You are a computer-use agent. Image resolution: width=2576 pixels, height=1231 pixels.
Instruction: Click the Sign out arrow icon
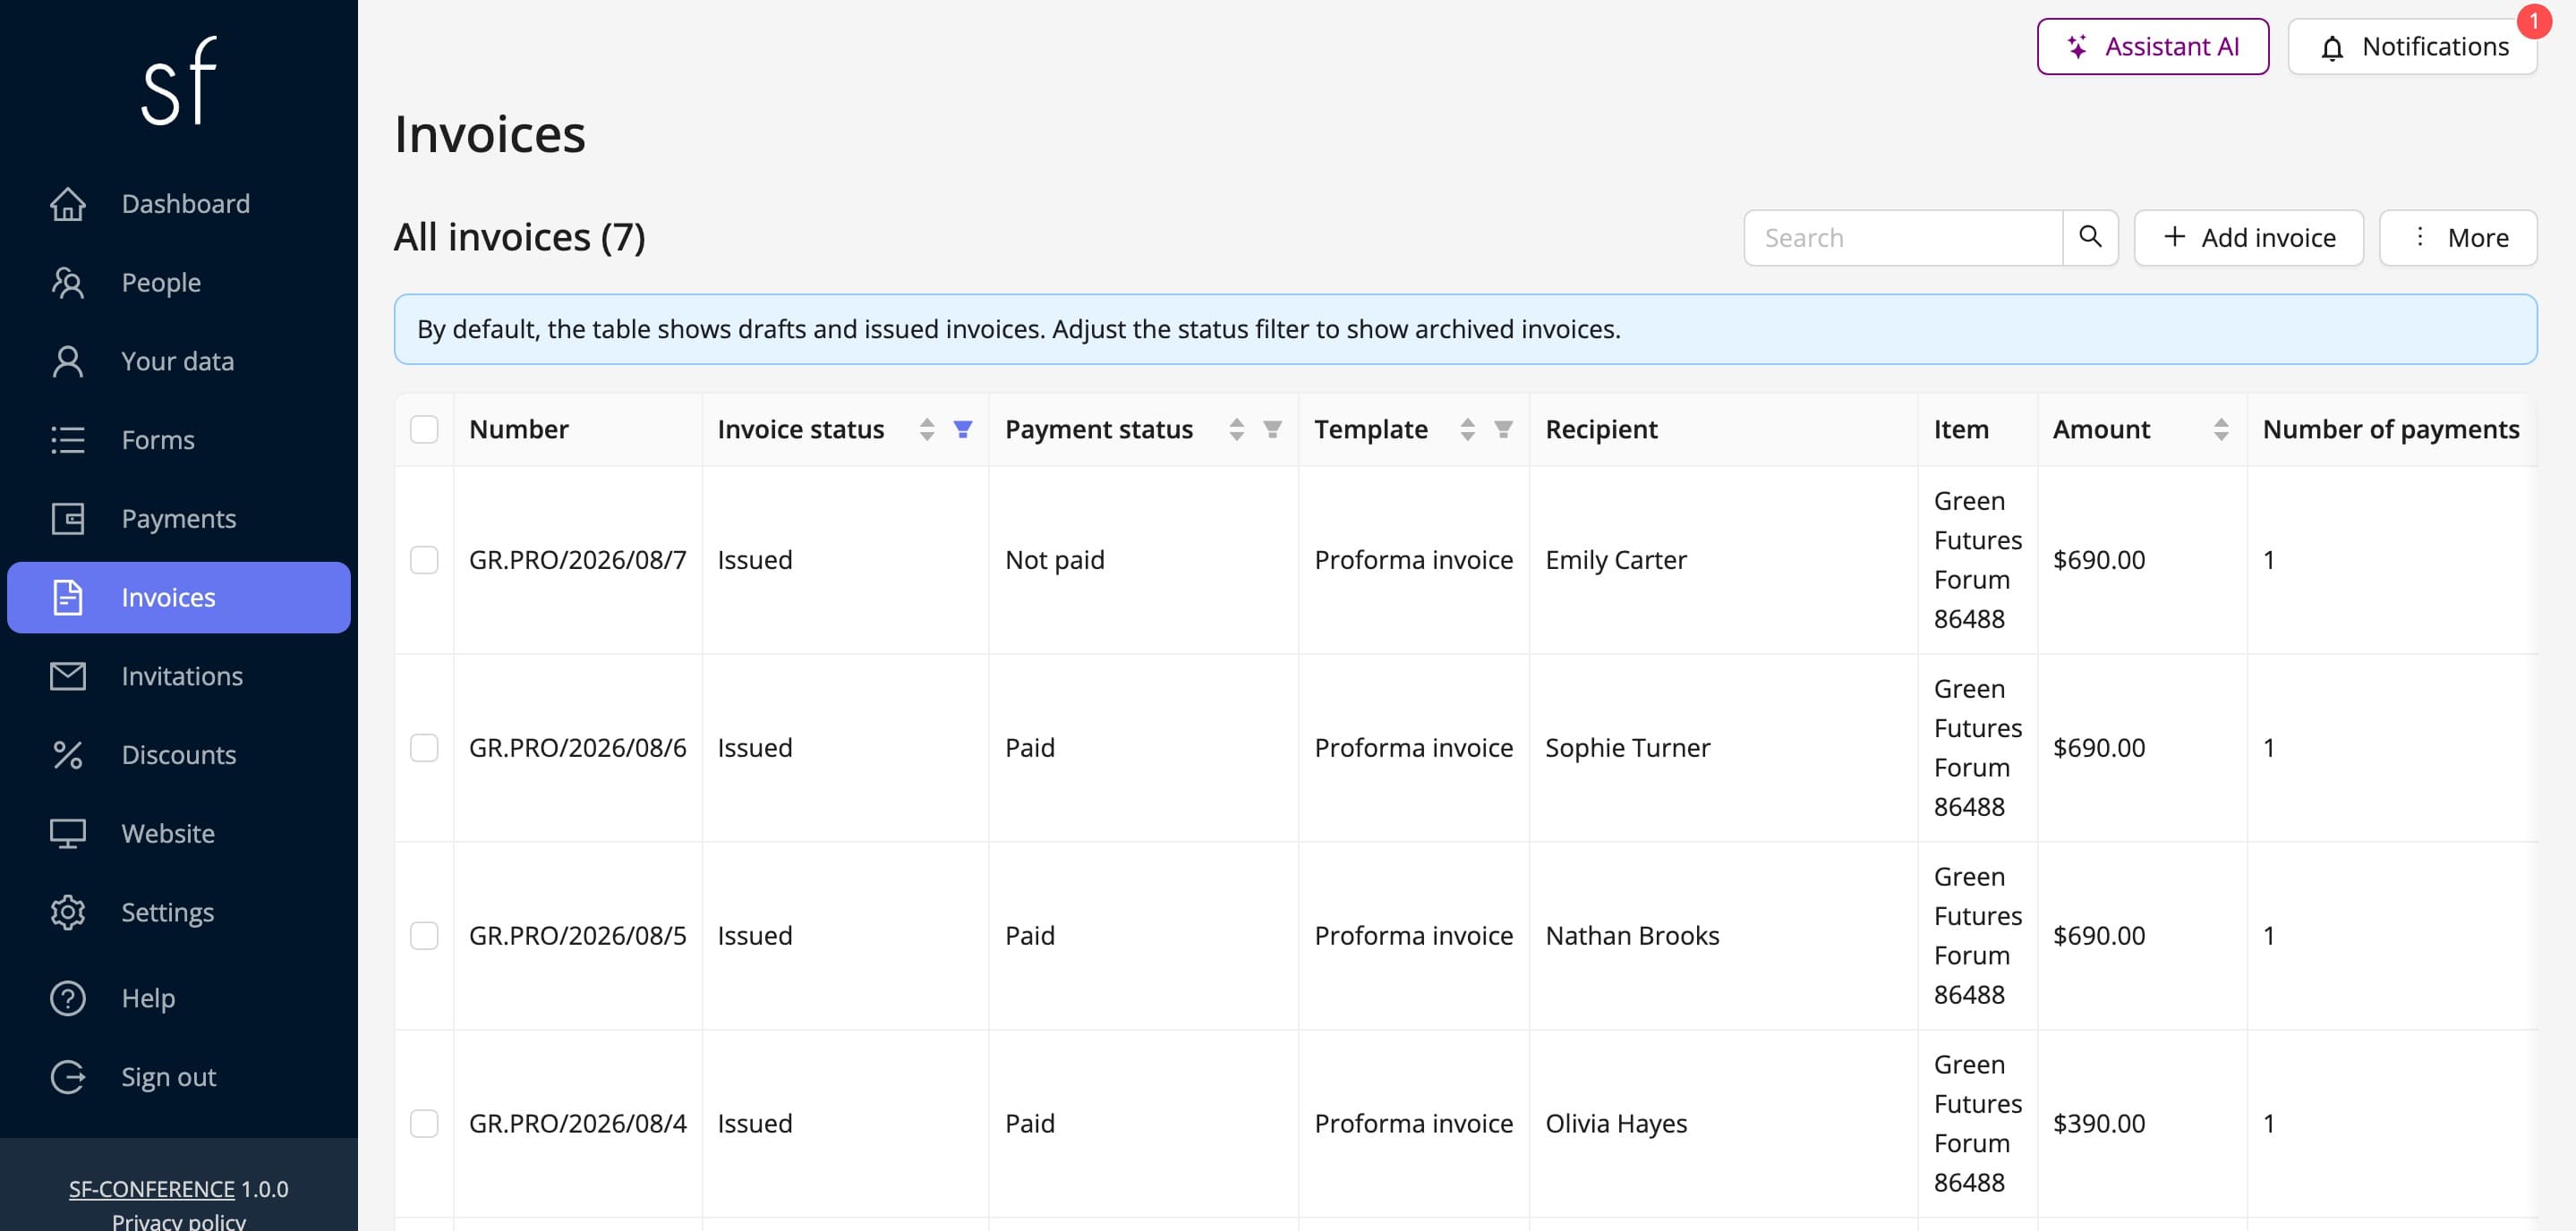[68, 1077]
